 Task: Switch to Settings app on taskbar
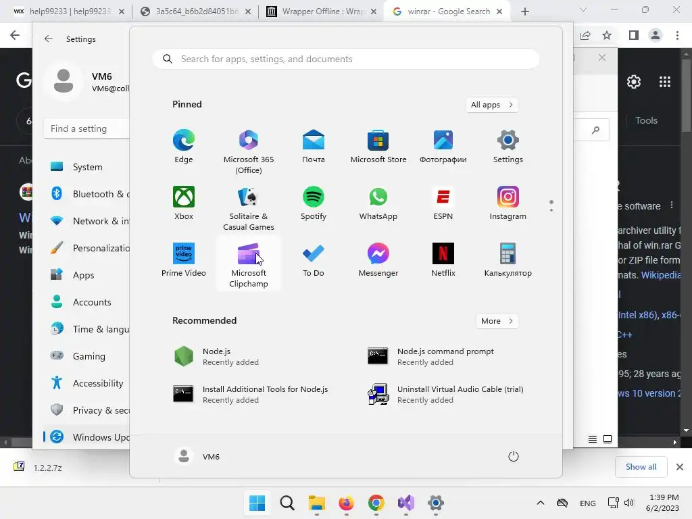(436, 503)
